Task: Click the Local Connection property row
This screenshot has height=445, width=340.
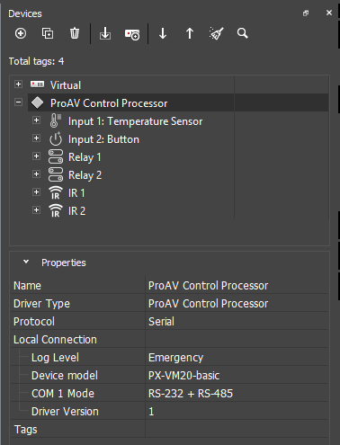Action: (170, 339)
